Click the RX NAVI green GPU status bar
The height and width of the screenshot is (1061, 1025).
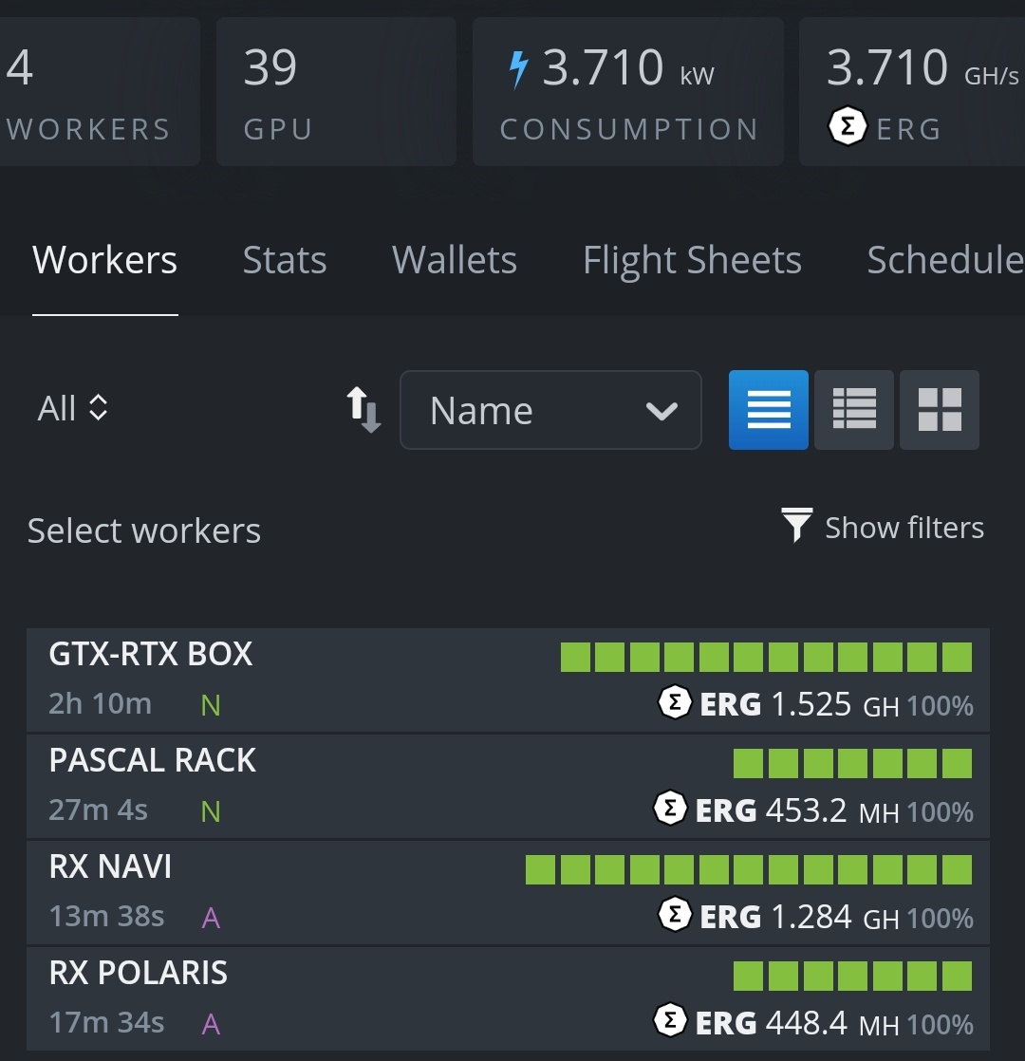tap(749, 869)
